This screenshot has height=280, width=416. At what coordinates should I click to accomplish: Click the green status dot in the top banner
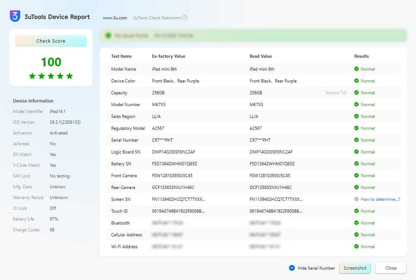point(108,35)
